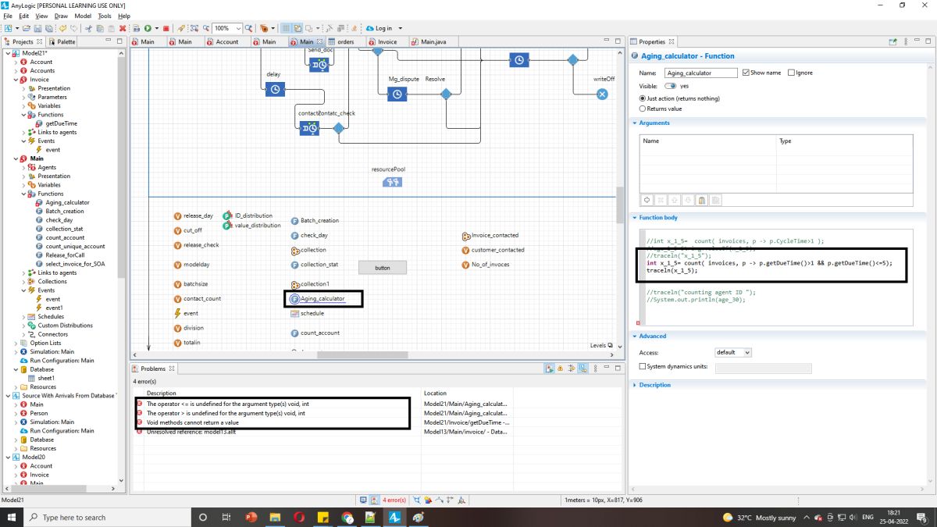Select the check_day function in tree
937x527 pixels.
pos(59,220)
